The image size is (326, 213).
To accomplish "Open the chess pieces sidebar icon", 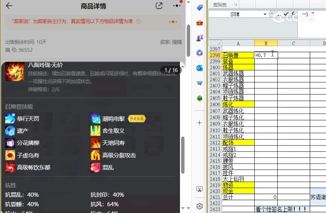I will (x=200, y=38).
